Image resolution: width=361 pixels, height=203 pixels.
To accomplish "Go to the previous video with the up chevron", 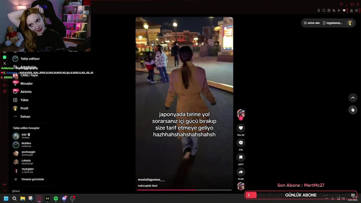I will point(353,98).
